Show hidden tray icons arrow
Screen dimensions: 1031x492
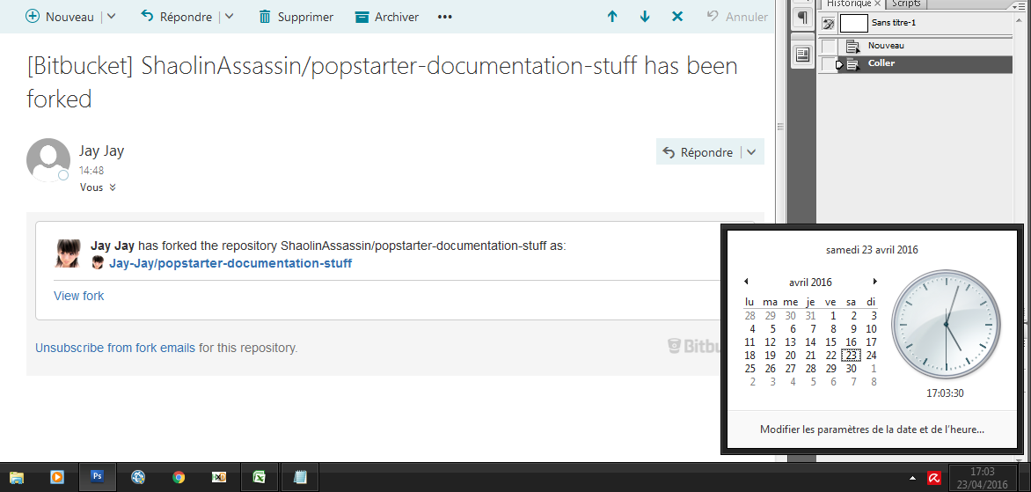(912, 478)
